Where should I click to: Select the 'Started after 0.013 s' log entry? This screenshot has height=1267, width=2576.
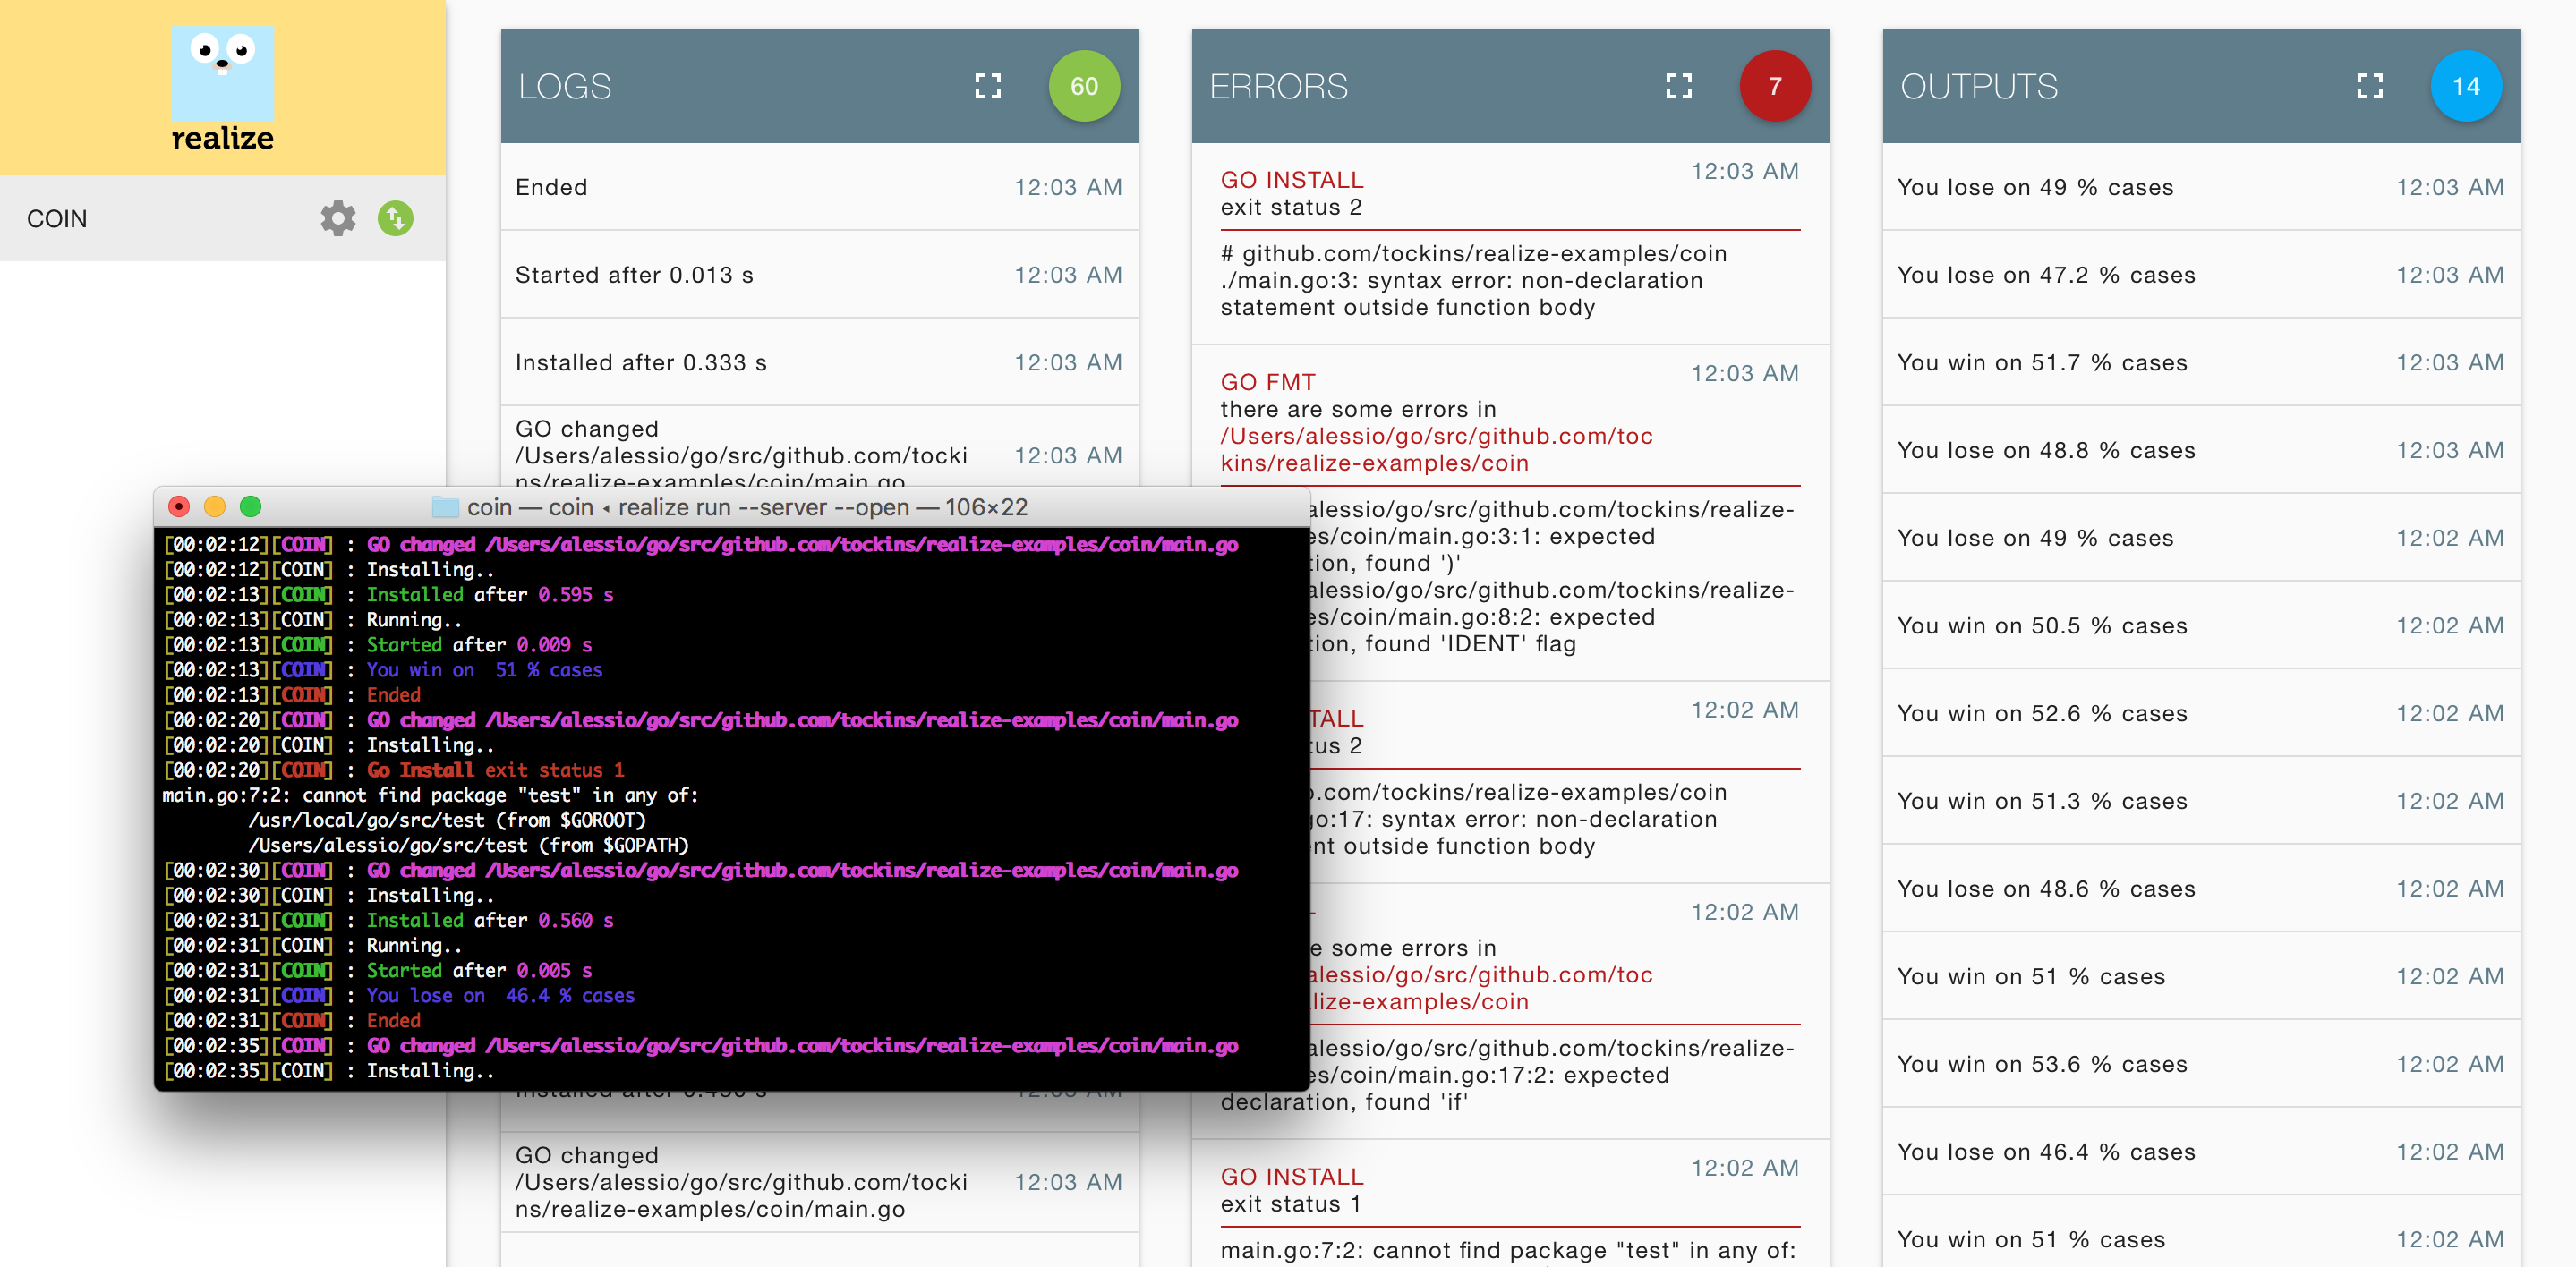[634, 275]
